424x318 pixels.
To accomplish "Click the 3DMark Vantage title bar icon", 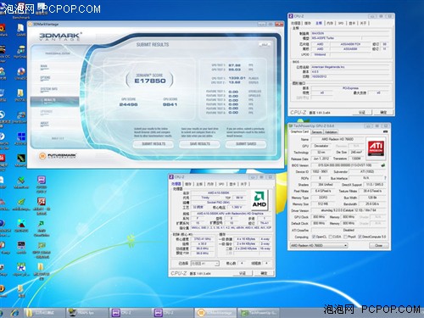I will click(31, 25).
